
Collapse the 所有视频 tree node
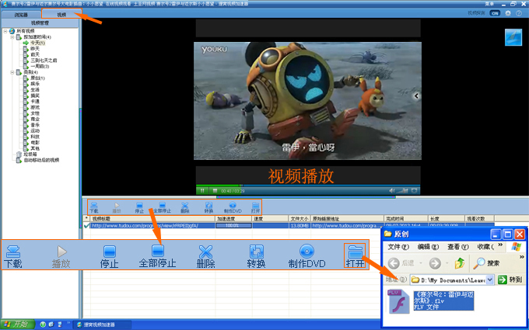pyautogui.click(x=5, y=31)
